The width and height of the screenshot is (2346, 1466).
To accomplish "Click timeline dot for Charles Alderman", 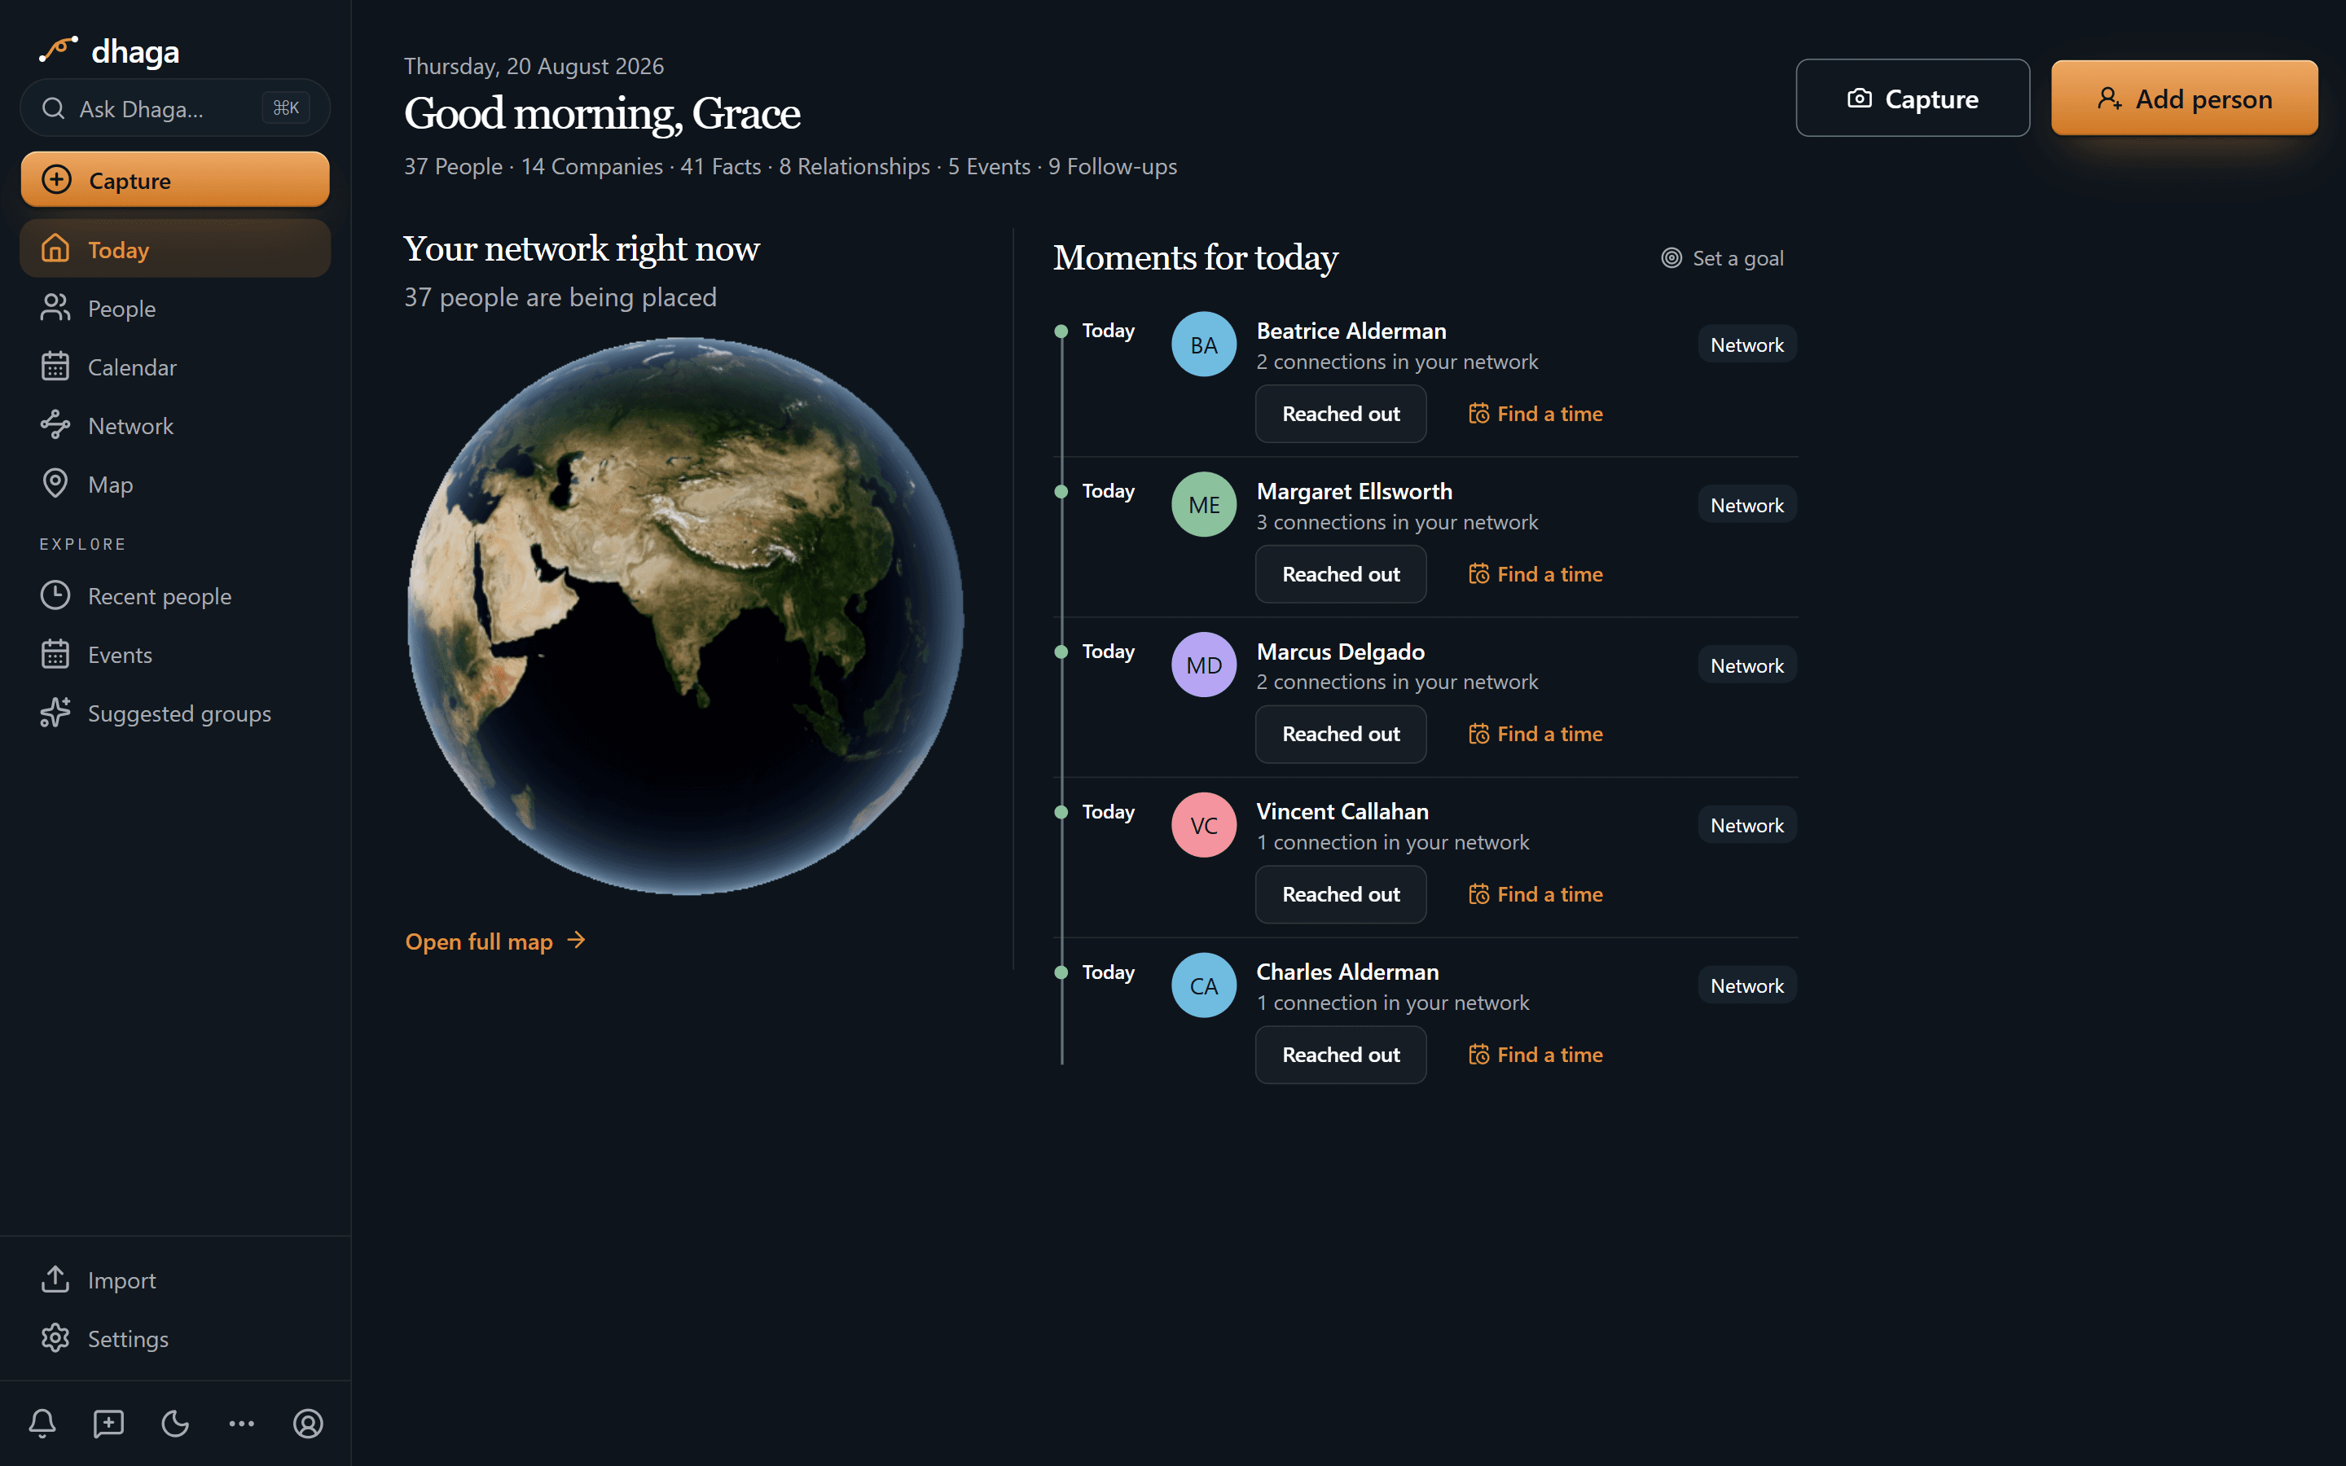I will coord(1061,972).
